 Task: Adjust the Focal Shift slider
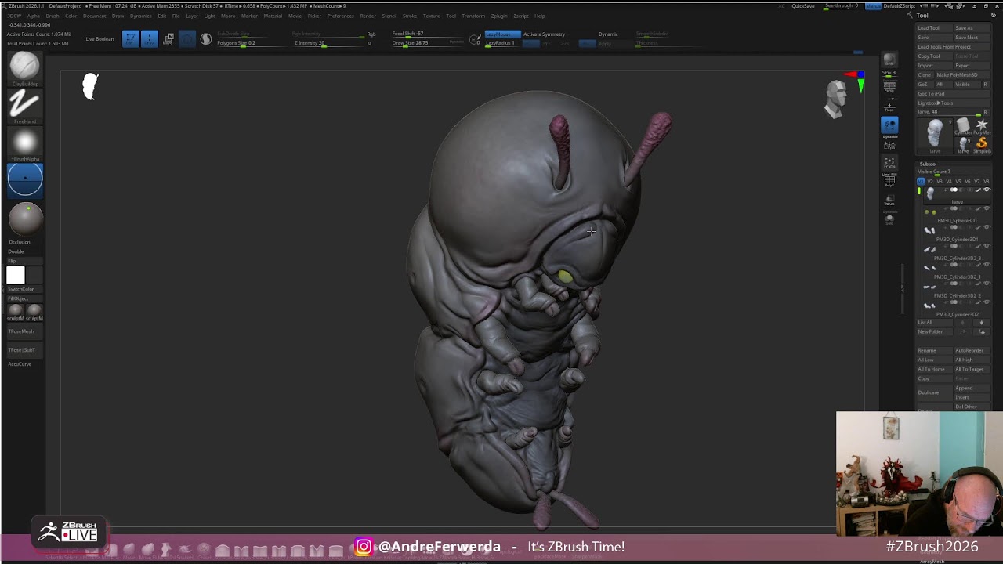pos(429,34)
